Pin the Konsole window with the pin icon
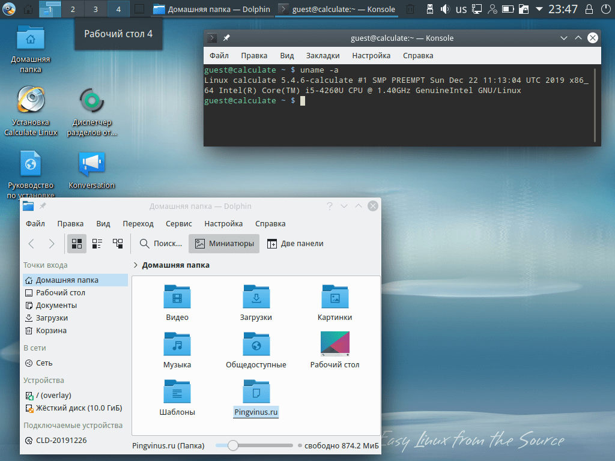The width and height of the screenshot is (615, 461). 226,38
